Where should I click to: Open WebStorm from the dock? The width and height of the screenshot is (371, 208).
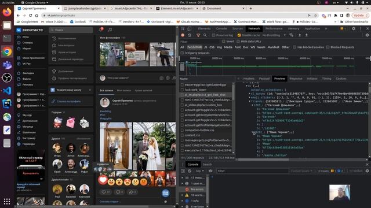click(7, 104)
